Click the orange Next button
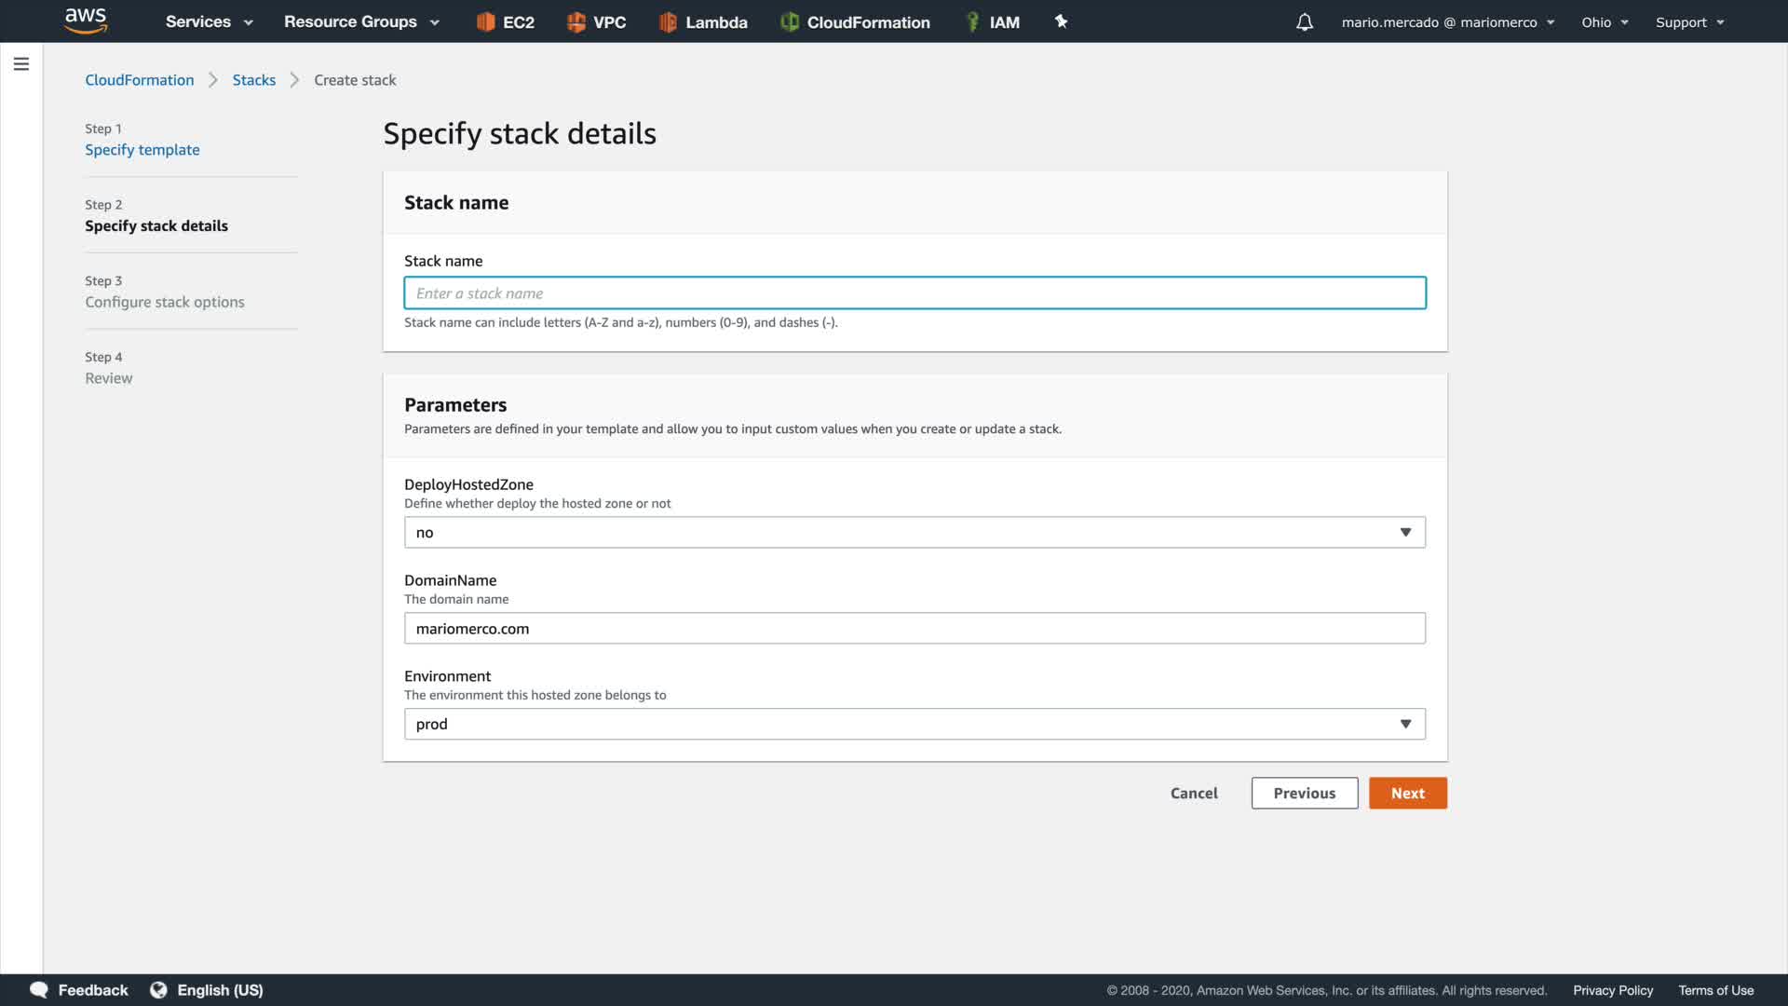 [x=1407, y=793]
